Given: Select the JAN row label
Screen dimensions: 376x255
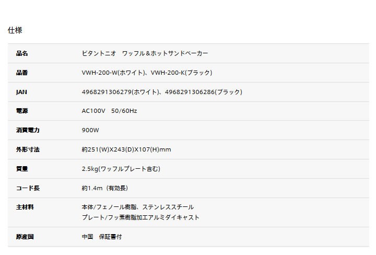Looking at the screenshot, I should click(21, 92).
